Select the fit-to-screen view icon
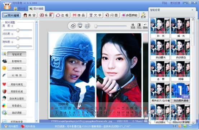Image resolution: width=199 pixels, height=130 pixels. click(x=80, y=26)
